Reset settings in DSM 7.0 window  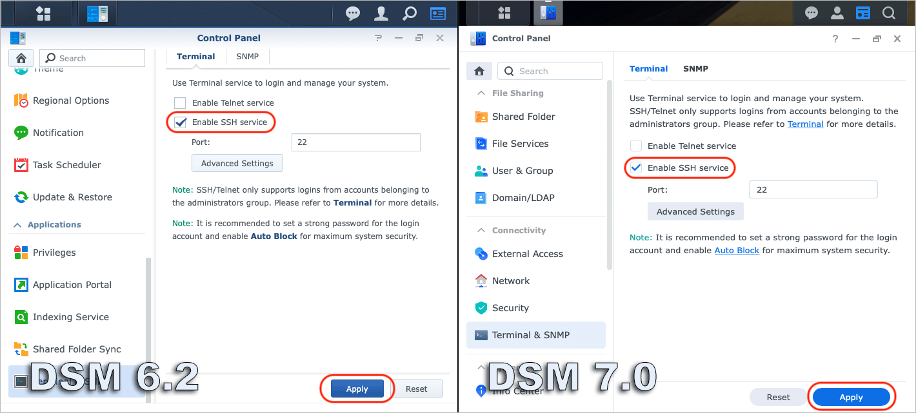point(779,398)
